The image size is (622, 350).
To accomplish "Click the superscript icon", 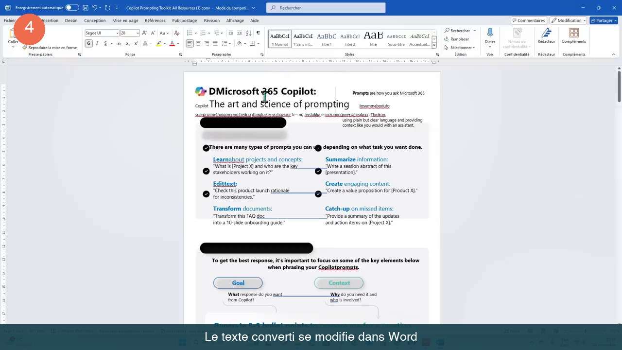I will point(136,43).
